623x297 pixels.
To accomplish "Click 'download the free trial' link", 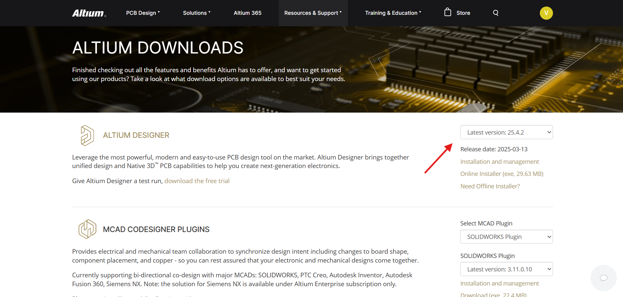I will click(x=197, y=181).
